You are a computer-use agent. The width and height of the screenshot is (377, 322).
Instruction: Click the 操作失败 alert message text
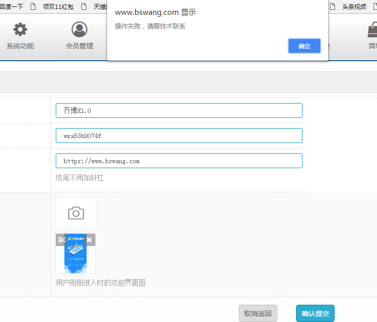tap(150, 26)
